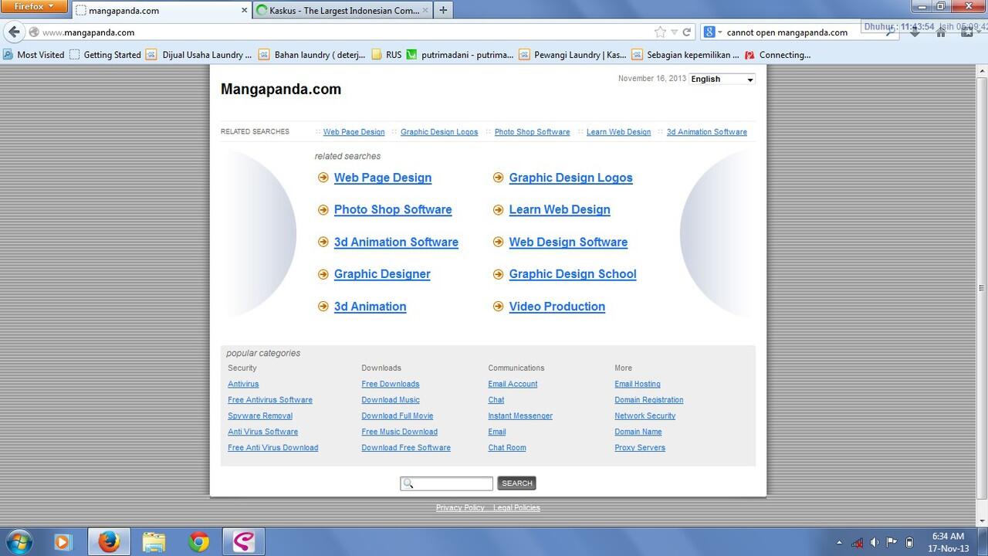Open the RUS bookmarks folder
988x556 pixels.
(x=387, y=55)
